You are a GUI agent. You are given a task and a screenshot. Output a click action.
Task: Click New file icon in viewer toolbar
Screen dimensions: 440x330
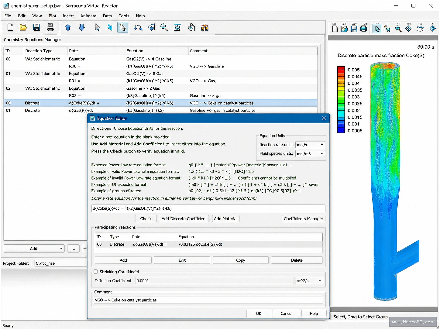tap(335, 29)
